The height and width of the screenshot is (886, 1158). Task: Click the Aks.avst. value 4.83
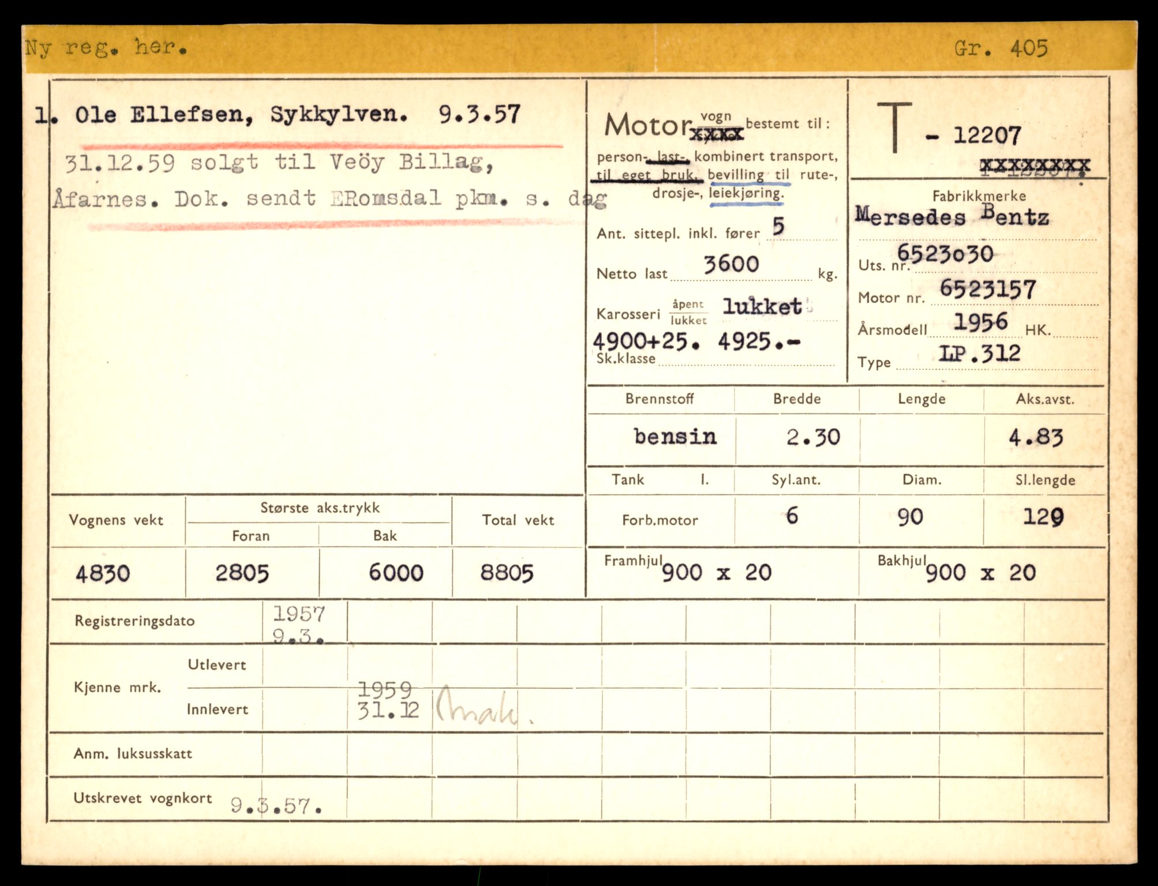pyautogui.click(x=1035, y=437)
